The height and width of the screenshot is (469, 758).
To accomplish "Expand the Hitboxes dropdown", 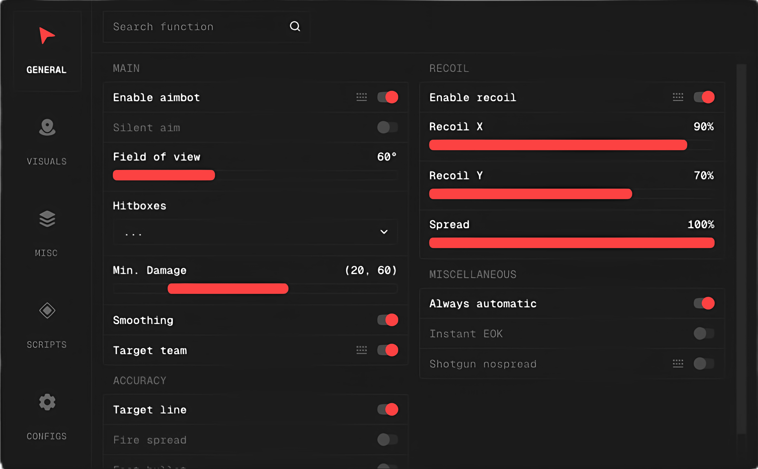I will (x=255, y=232).
